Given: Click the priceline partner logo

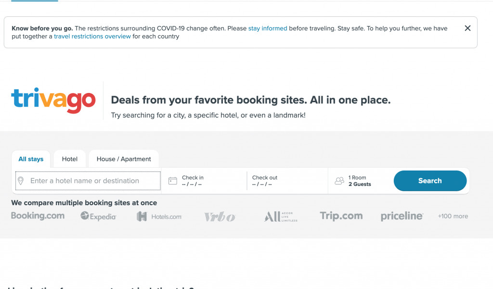Looking at the screenshot, I should (402, 217).
